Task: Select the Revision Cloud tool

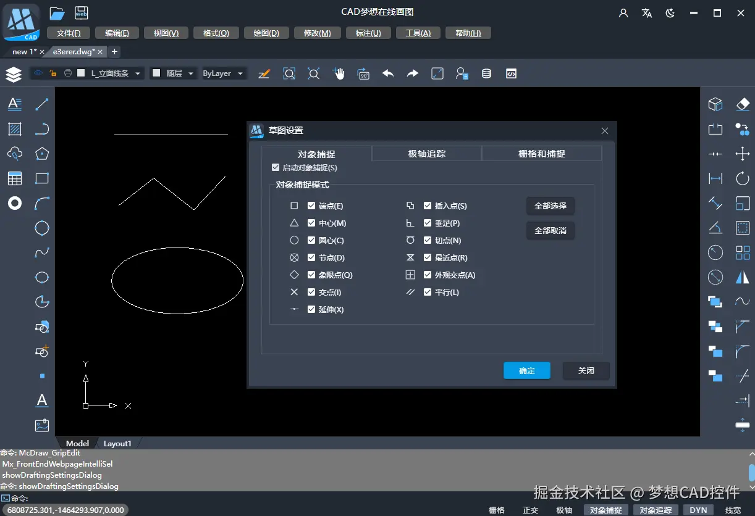Action: (14, 154)
